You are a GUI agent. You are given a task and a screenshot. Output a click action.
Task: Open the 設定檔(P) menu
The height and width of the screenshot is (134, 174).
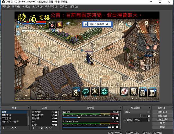37,7
